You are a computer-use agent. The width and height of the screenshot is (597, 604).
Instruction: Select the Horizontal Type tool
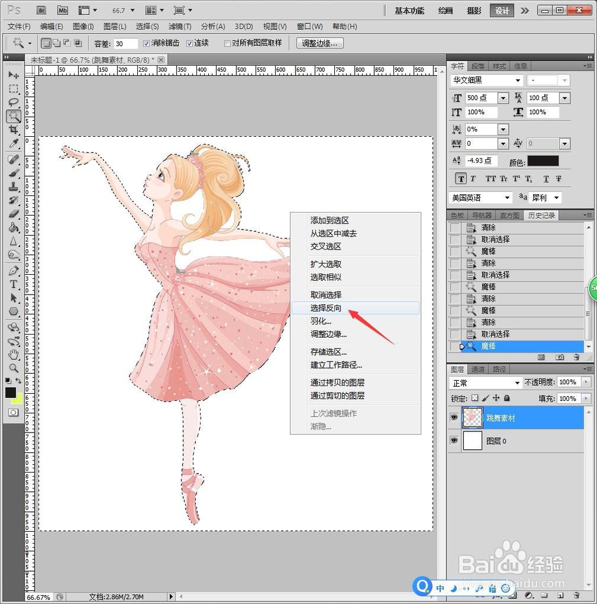(x=14, y=284)
